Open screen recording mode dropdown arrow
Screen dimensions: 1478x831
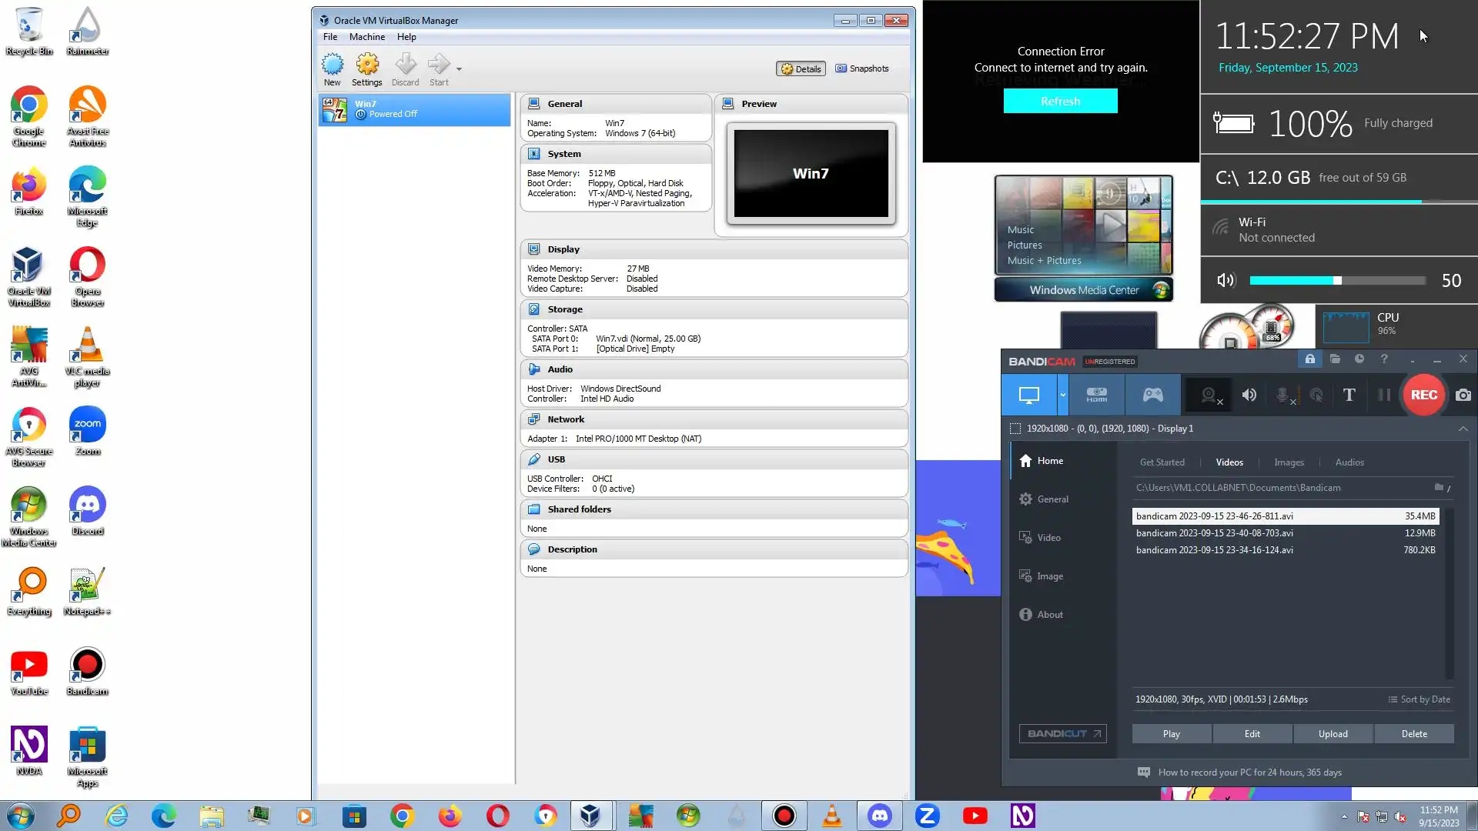1062,395
